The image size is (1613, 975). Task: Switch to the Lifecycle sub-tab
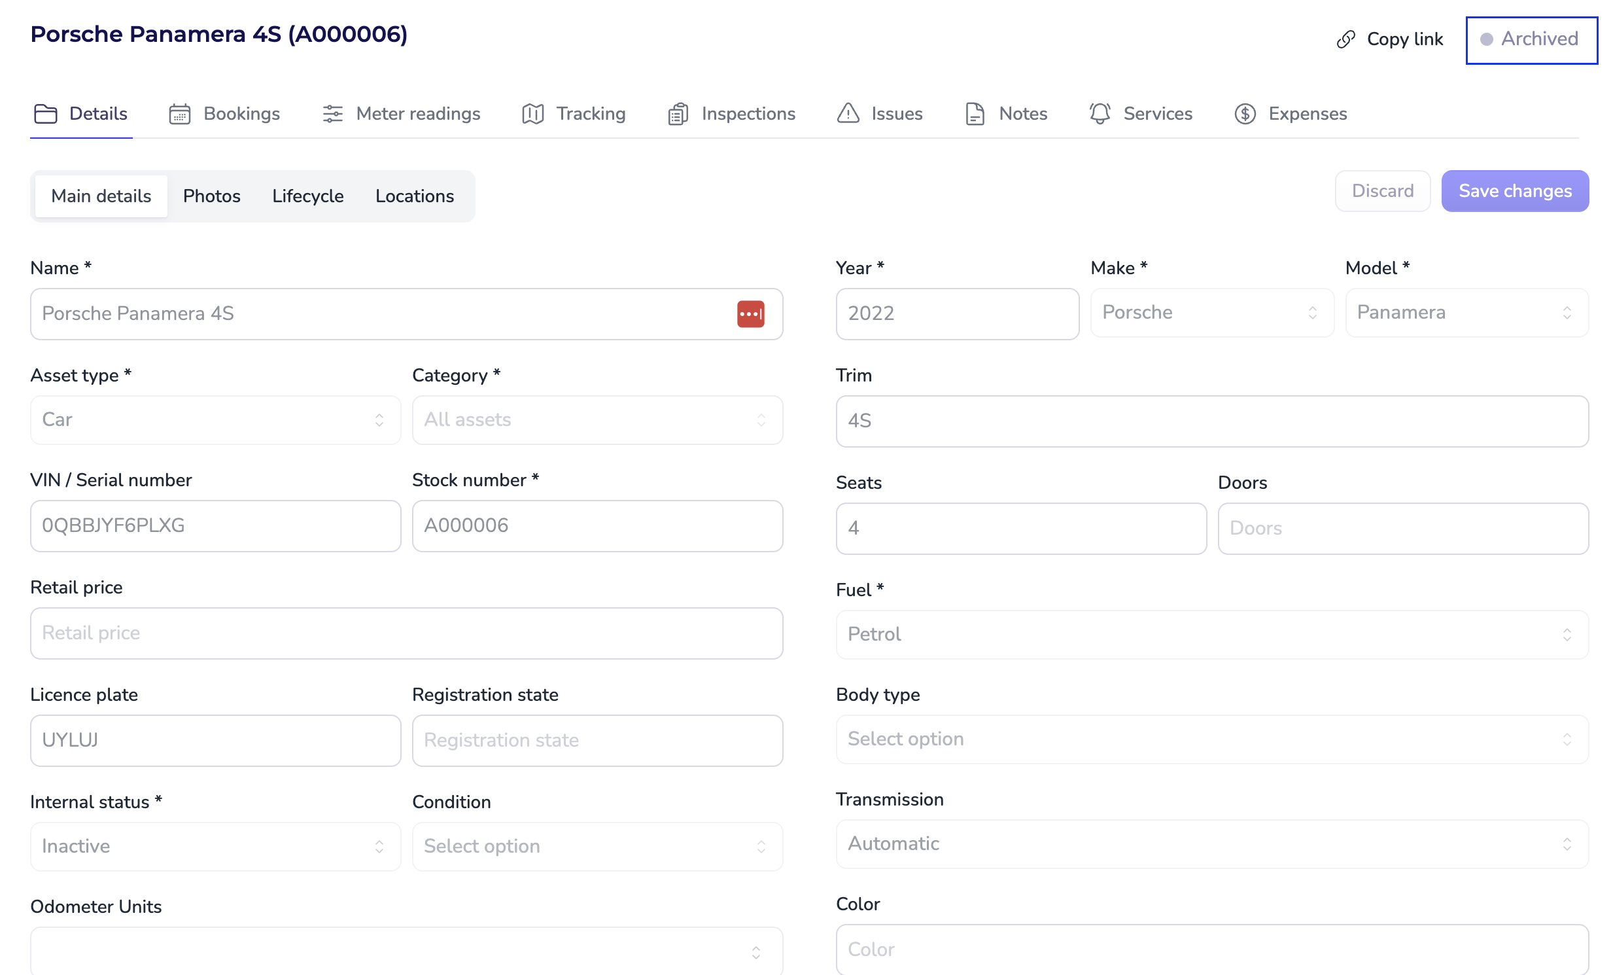307,196
